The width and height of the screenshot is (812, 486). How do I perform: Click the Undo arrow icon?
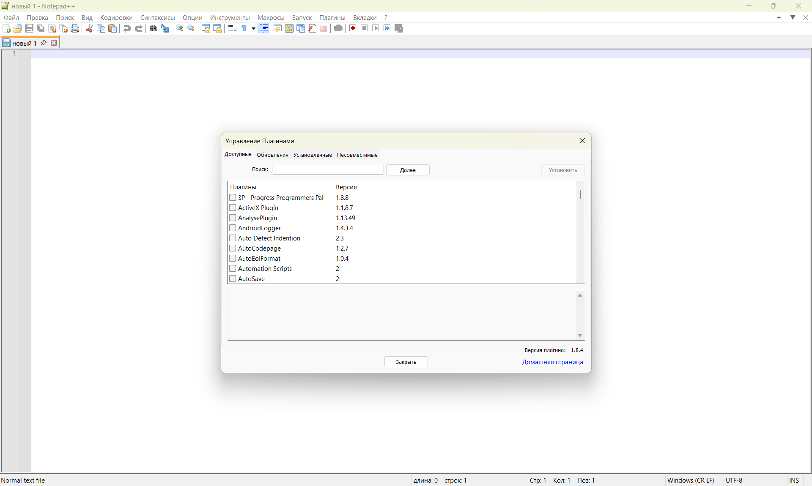[x=127, y=28]
